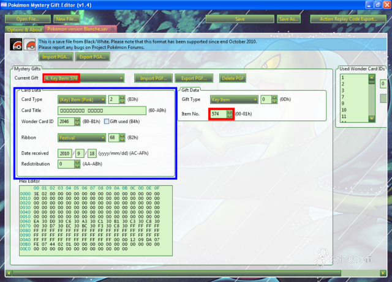
Task: Click the Card Title input field
Action: click(102, 110)
